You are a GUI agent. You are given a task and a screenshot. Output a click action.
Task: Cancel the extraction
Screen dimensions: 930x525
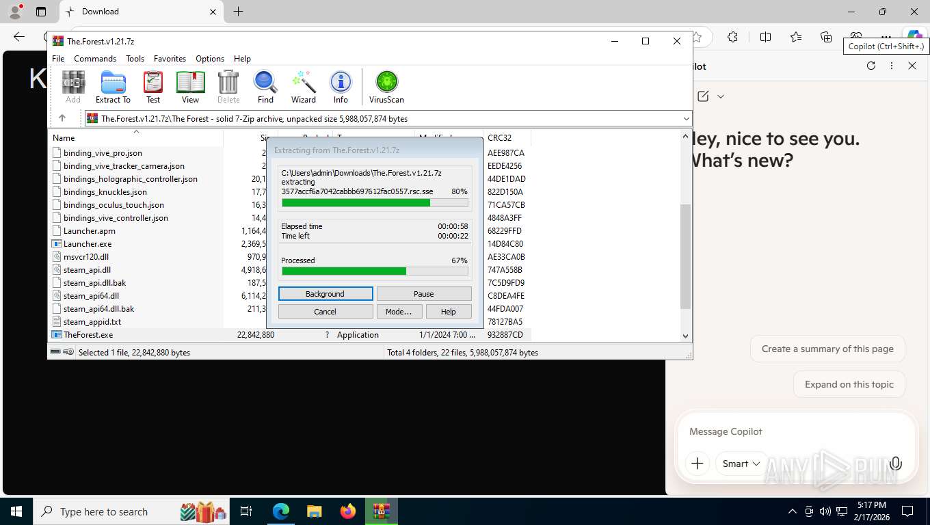click(325, 312)
